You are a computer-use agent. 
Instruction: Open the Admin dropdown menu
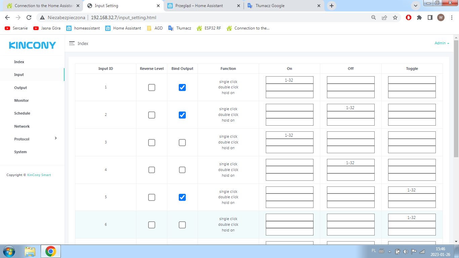442,43
